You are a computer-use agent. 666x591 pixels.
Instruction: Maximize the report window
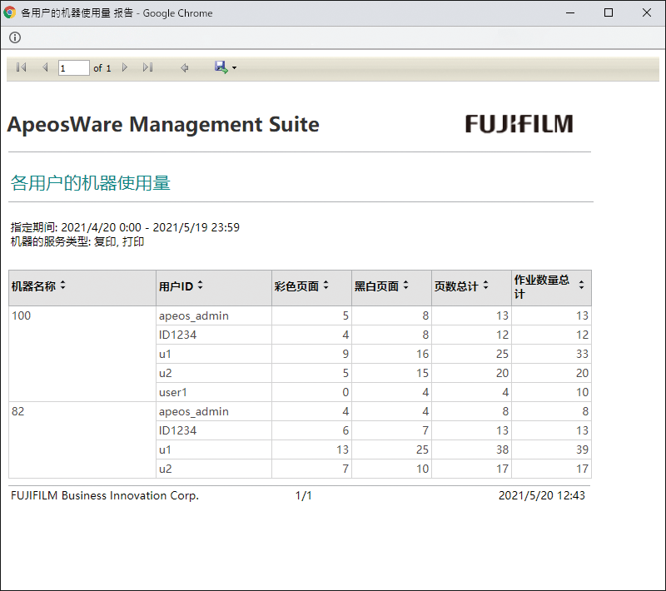(x=609, y=12)
